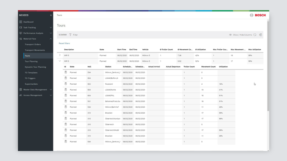This screenshot has height=161, width=287.
Task: Click the Reset filters link
Action: (64, 43)
